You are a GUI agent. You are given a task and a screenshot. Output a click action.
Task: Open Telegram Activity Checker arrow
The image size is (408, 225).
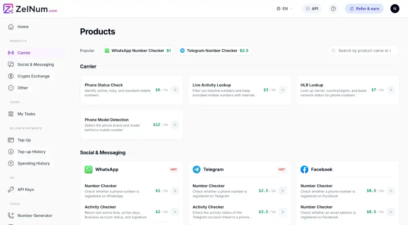click(x=283, y=212)
